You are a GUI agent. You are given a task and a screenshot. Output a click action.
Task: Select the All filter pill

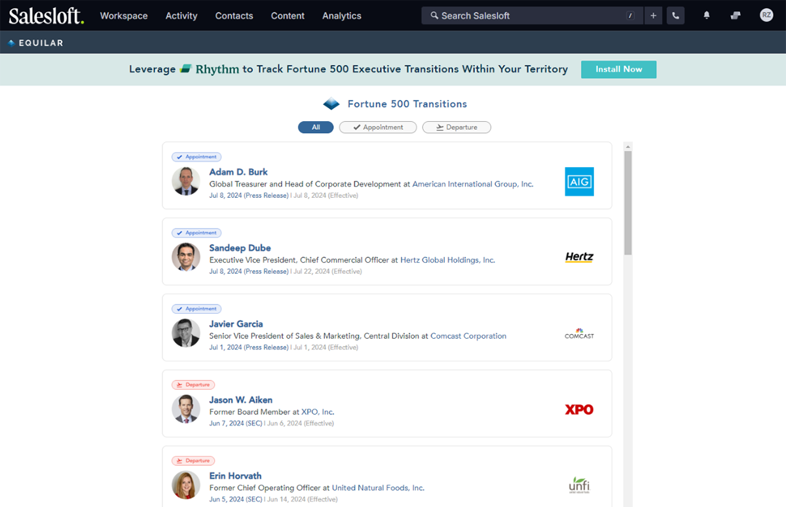click(x=316, y=127)
